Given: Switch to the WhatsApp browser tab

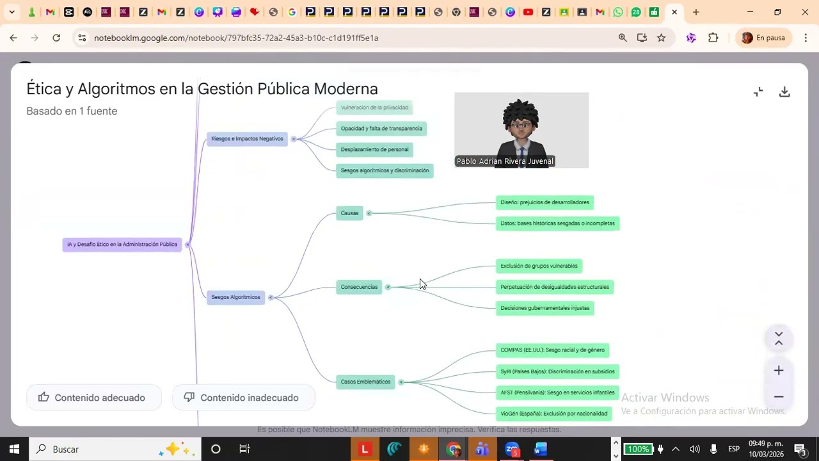Looking at the screenshot, I should point(618,12).
